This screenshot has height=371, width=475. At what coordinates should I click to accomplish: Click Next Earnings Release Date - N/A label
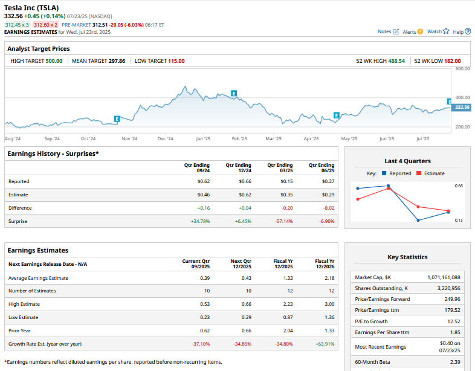pos(48,264)
